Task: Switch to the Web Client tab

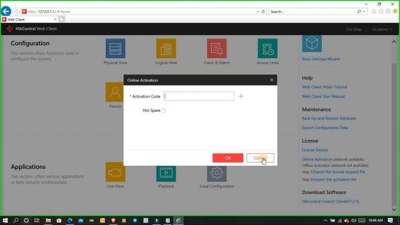Action: click(x=29, y=19)
